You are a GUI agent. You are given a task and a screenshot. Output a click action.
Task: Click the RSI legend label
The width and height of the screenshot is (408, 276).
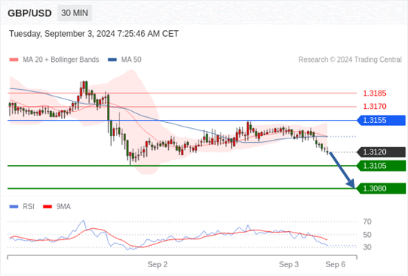(x=28, y=207)
